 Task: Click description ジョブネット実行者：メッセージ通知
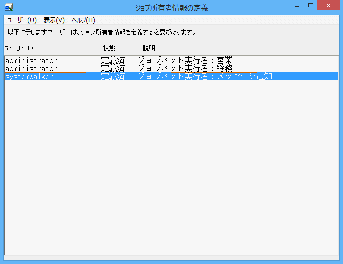point(204,76)
